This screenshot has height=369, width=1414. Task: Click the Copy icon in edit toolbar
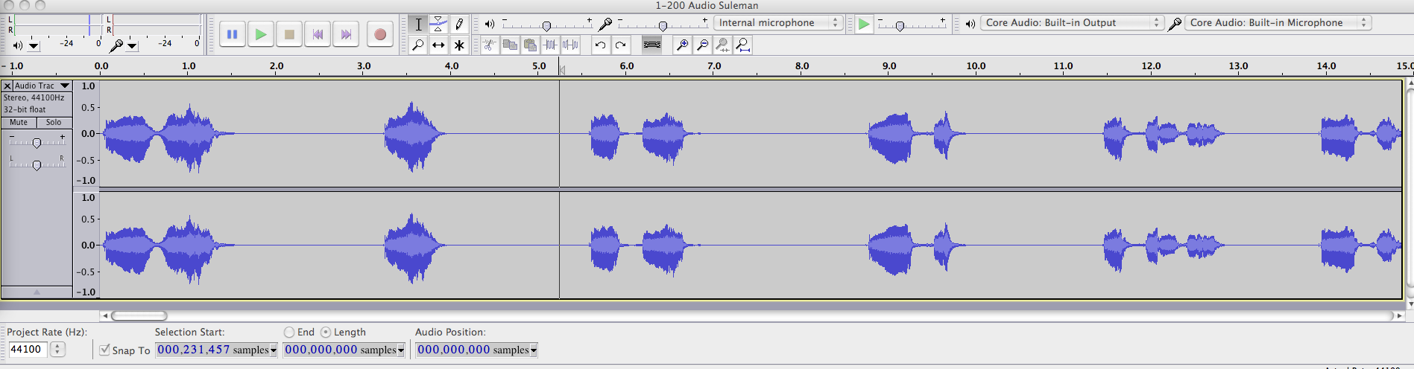click(x=510, y=45)
